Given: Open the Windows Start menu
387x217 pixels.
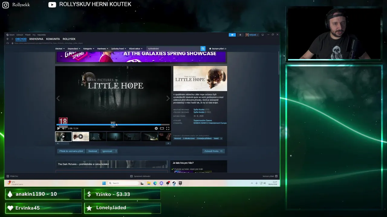Looking at the screenshot, I should (104, 183).
